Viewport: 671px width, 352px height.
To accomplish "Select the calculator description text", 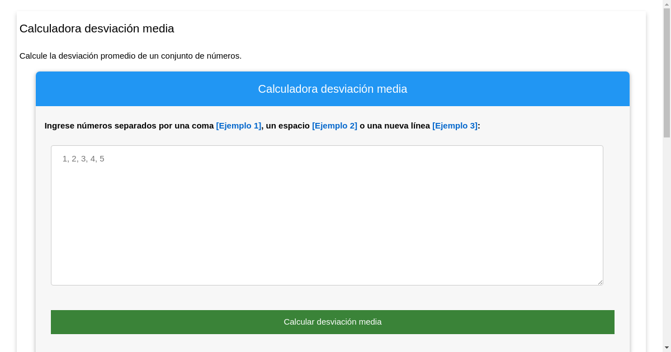I will point(131,56).
